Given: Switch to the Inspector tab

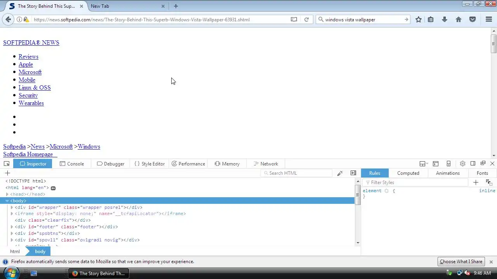Looking at the screenshot, I should pyautogui.click(x=33, y=164).
